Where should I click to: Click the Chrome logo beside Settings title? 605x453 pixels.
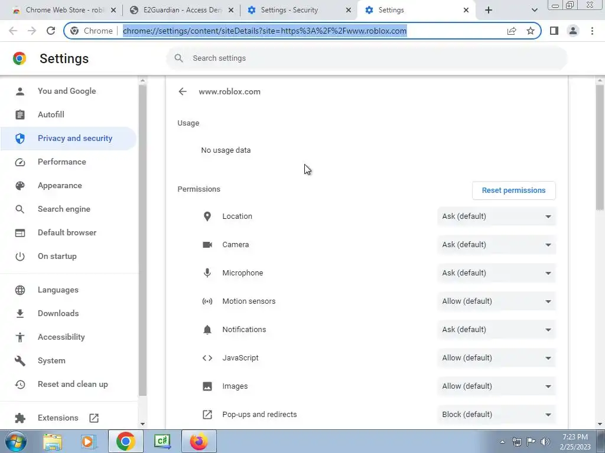coord(19,58)
